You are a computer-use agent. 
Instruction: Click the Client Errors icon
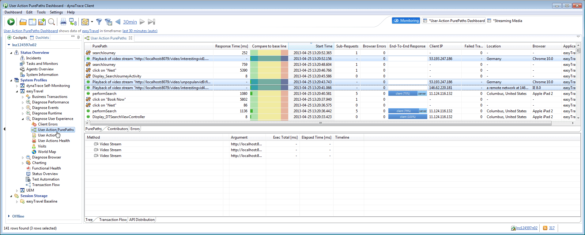[x=34, y=124]
